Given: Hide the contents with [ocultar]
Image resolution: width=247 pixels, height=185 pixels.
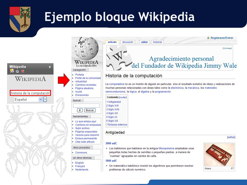Looking at the screenshot, I should click(123, 97).
